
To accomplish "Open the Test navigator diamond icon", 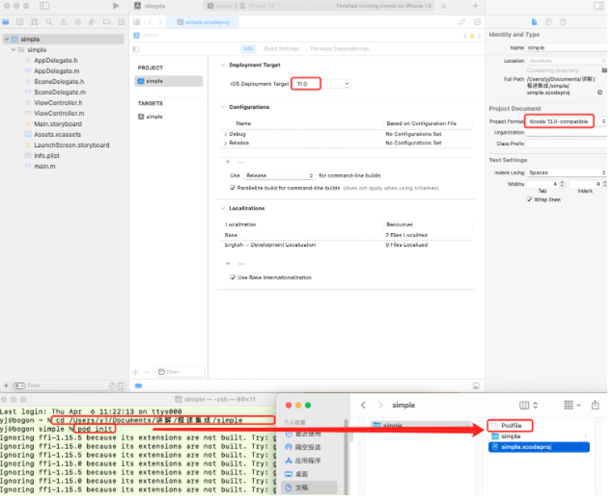I will point(78,22).
